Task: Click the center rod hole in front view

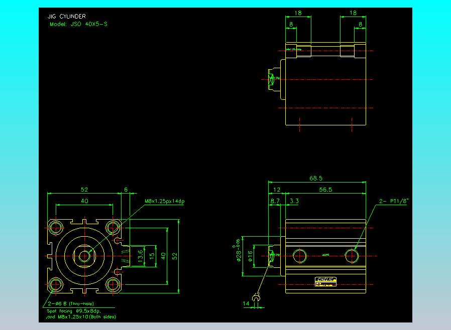Action: tap(84, 256)
